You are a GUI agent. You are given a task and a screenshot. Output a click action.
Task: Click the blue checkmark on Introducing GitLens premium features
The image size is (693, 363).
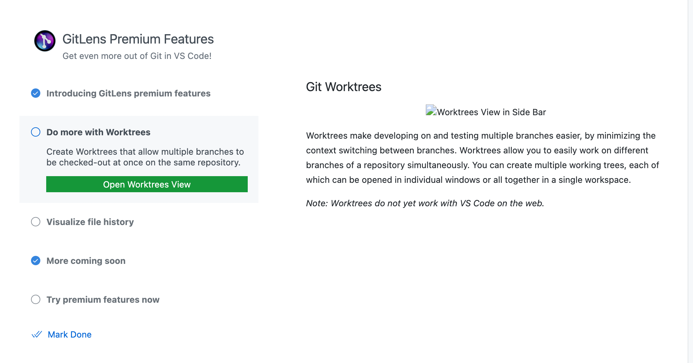click(35, 93)
